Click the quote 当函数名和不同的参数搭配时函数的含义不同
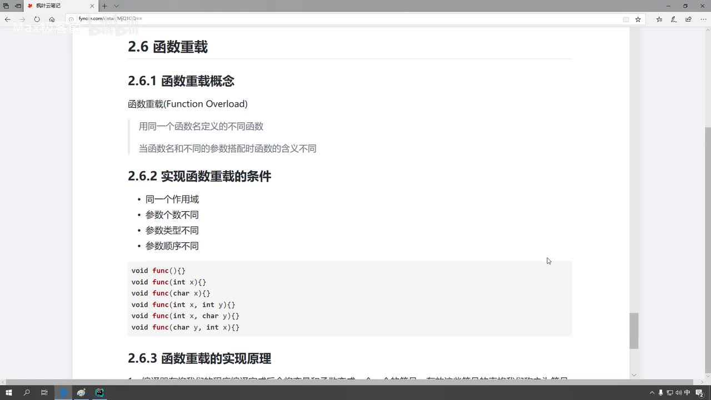The height and width of the screenshot is (400, 711). coord(228,148)
